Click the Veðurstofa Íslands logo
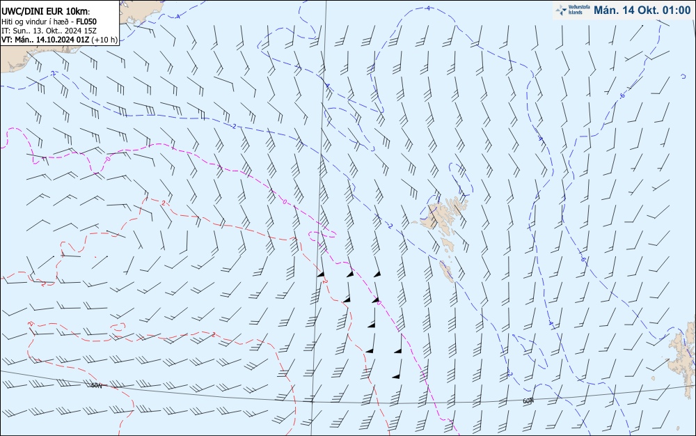 (x=573, y=10)
